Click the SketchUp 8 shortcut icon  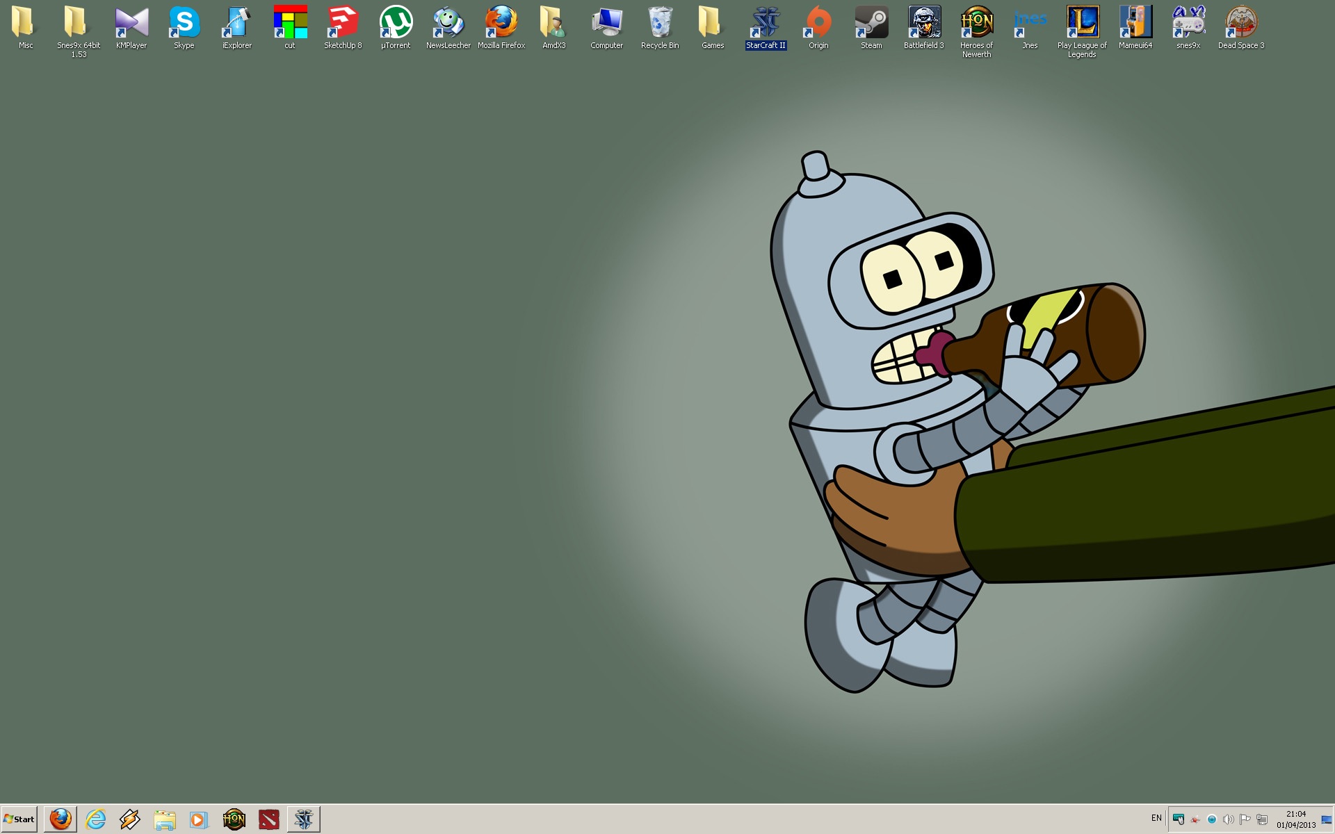coord(343,23)
